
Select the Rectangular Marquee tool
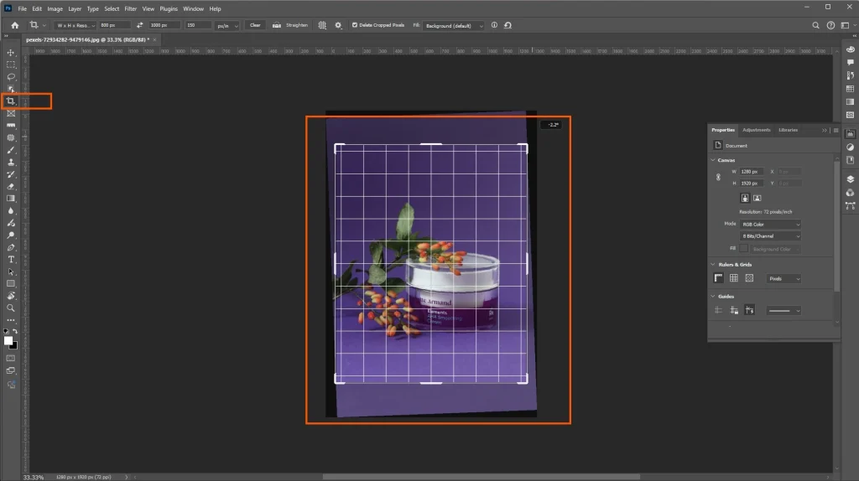click(10, 65)
